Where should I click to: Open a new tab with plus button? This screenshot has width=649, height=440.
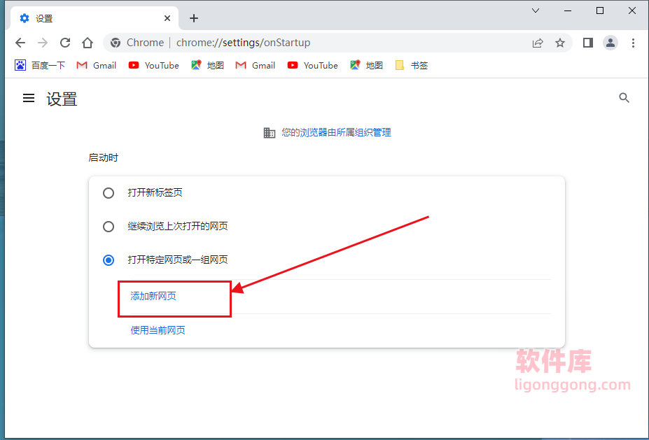click(194, 18)
